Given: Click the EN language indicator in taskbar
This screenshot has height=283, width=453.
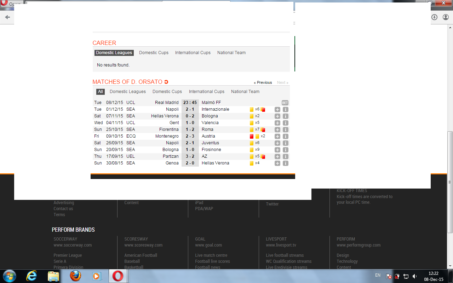Looking at the screenshot, I should pyautogui.click(x=378, y=275).
